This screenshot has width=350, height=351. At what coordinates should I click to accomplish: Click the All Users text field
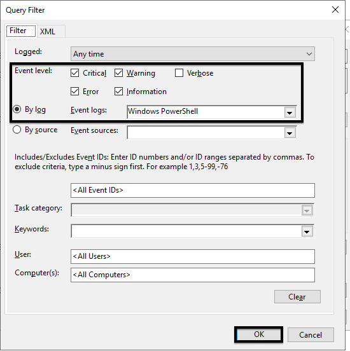[x=193, y=256]
